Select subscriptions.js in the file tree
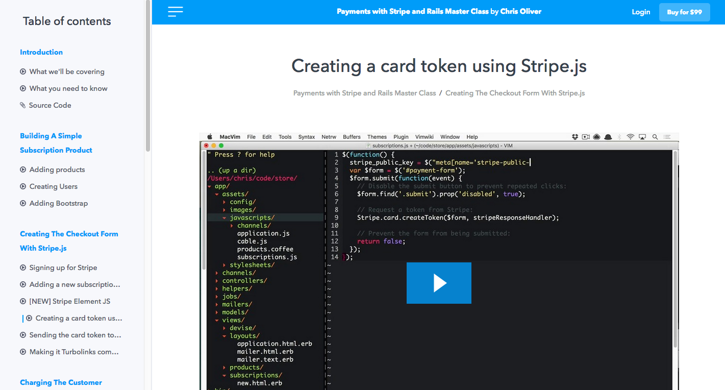Screen dimensions: 725x390 (x=267, y=257)
